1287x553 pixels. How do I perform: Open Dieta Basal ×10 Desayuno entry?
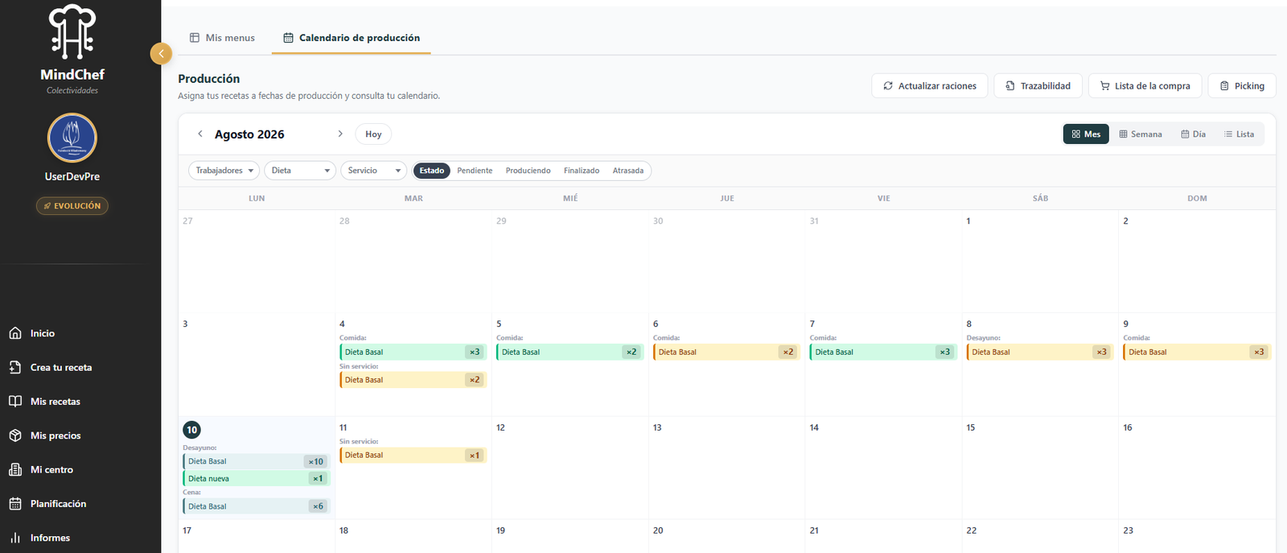coord(257,461)
